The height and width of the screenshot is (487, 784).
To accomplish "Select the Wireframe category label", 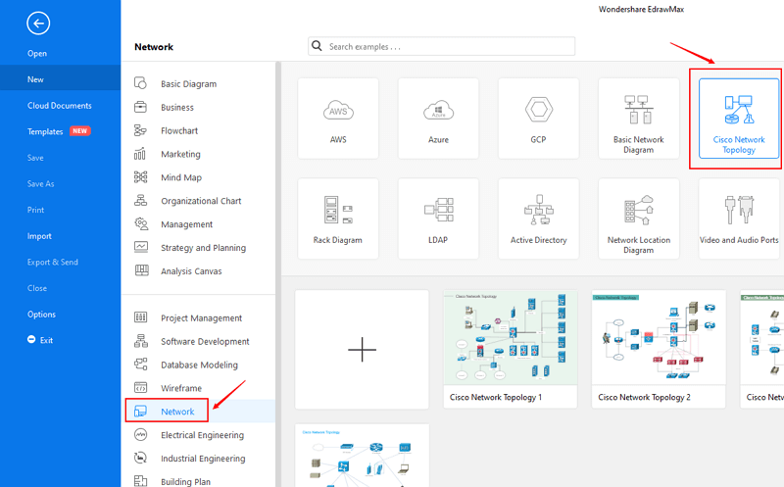I will click(181, 388).
